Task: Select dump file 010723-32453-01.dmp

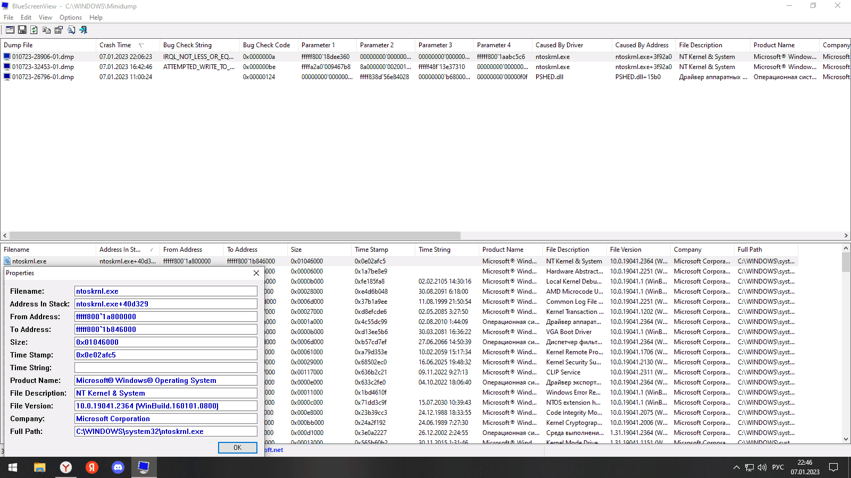Action: [43, 67]
